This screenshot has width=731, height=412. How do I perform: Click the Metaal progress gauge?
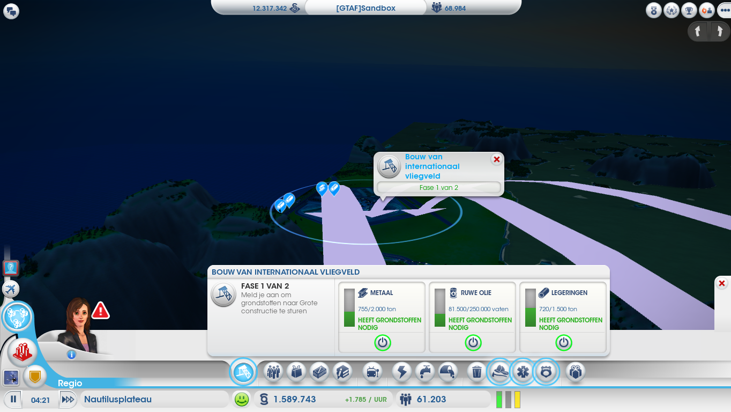tap(349, 308)
